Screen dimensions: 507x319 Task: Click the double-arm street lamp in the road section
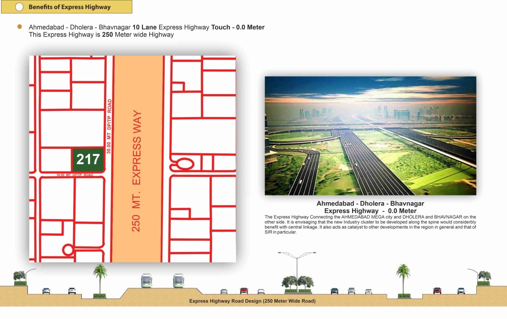point(297,271)
